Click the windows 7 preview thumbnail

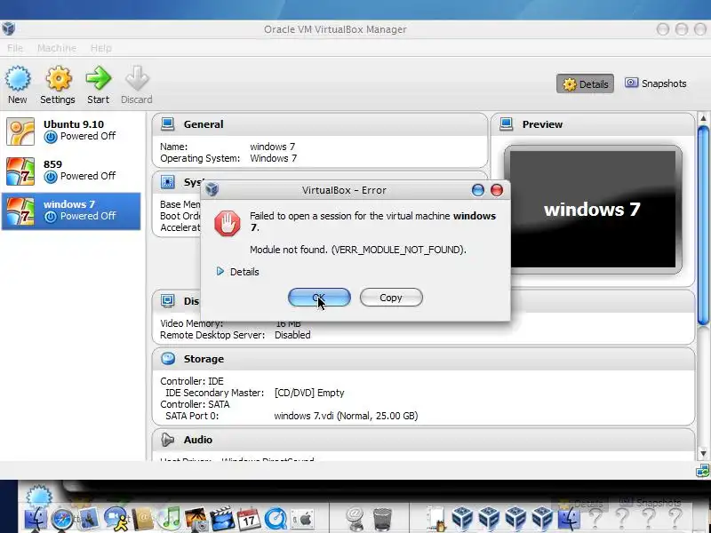click(x=593, y=210)
